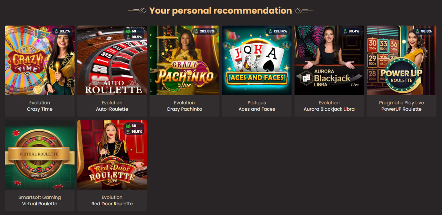
Task: Click the 93.7% RTP badge on Crazy Time
Action: click(63, 31)
